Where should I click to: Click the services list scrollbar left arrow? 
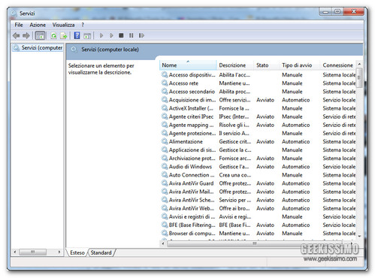point(163,243)
